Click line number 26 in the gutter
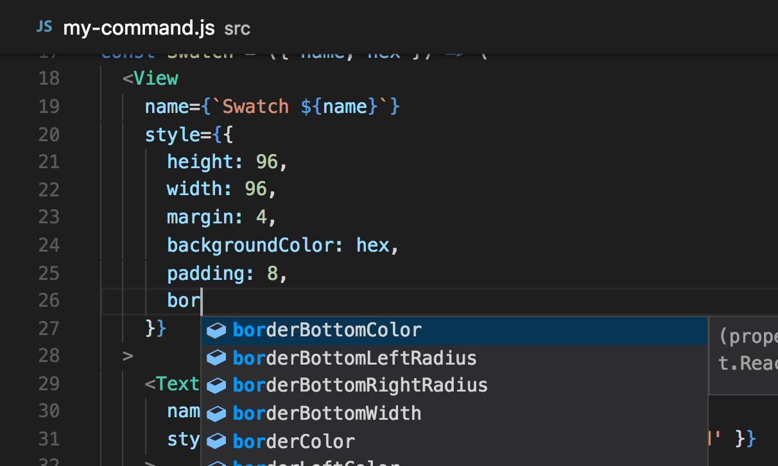The height and width of the screenshot is (466, 778). coord(49,300)
